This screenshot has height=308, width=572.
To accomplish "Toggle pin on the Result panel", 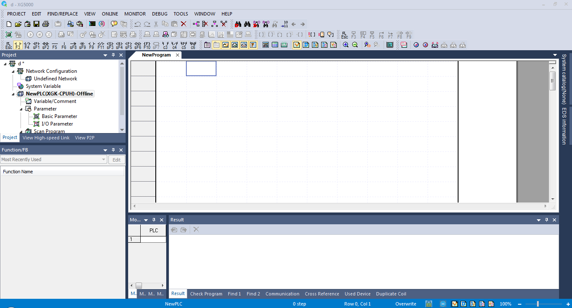I will point(546,220).
